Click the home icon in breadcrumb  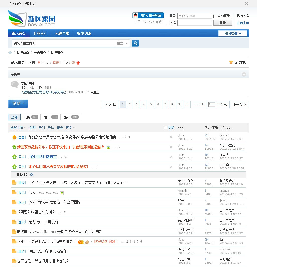(x=10, y=53)
